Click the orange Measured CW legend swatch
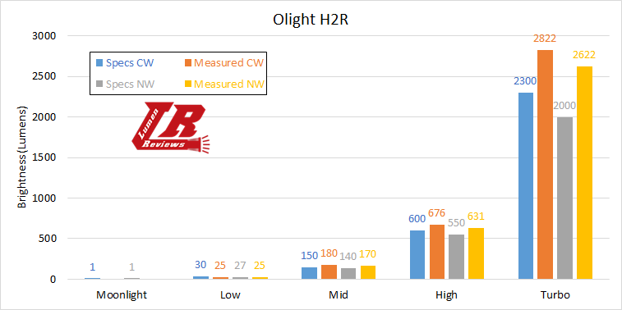This screenshot has height=310, width=622. click(x=188, y=62)
